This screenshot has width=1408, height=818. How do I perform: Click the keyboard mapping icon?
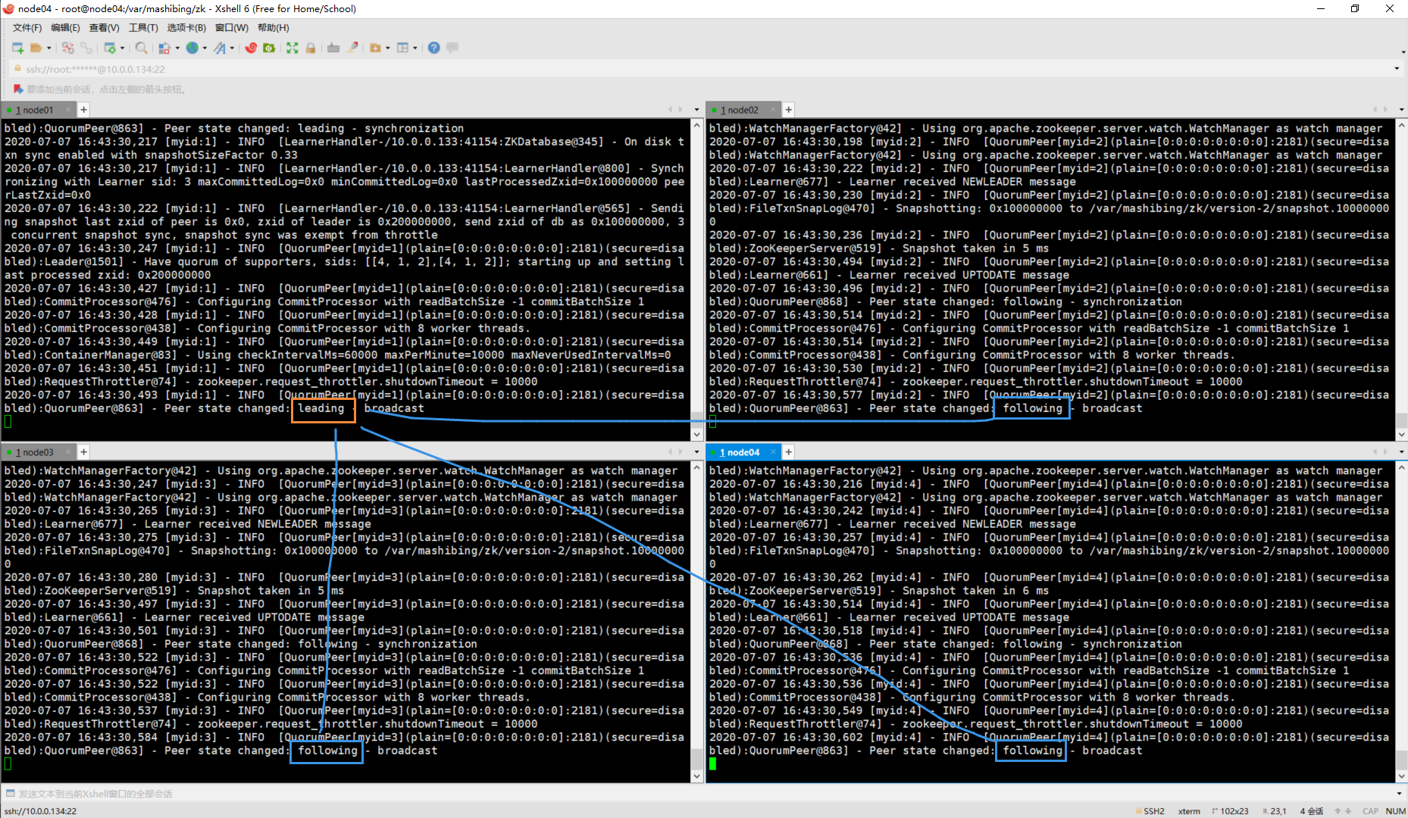333,48
